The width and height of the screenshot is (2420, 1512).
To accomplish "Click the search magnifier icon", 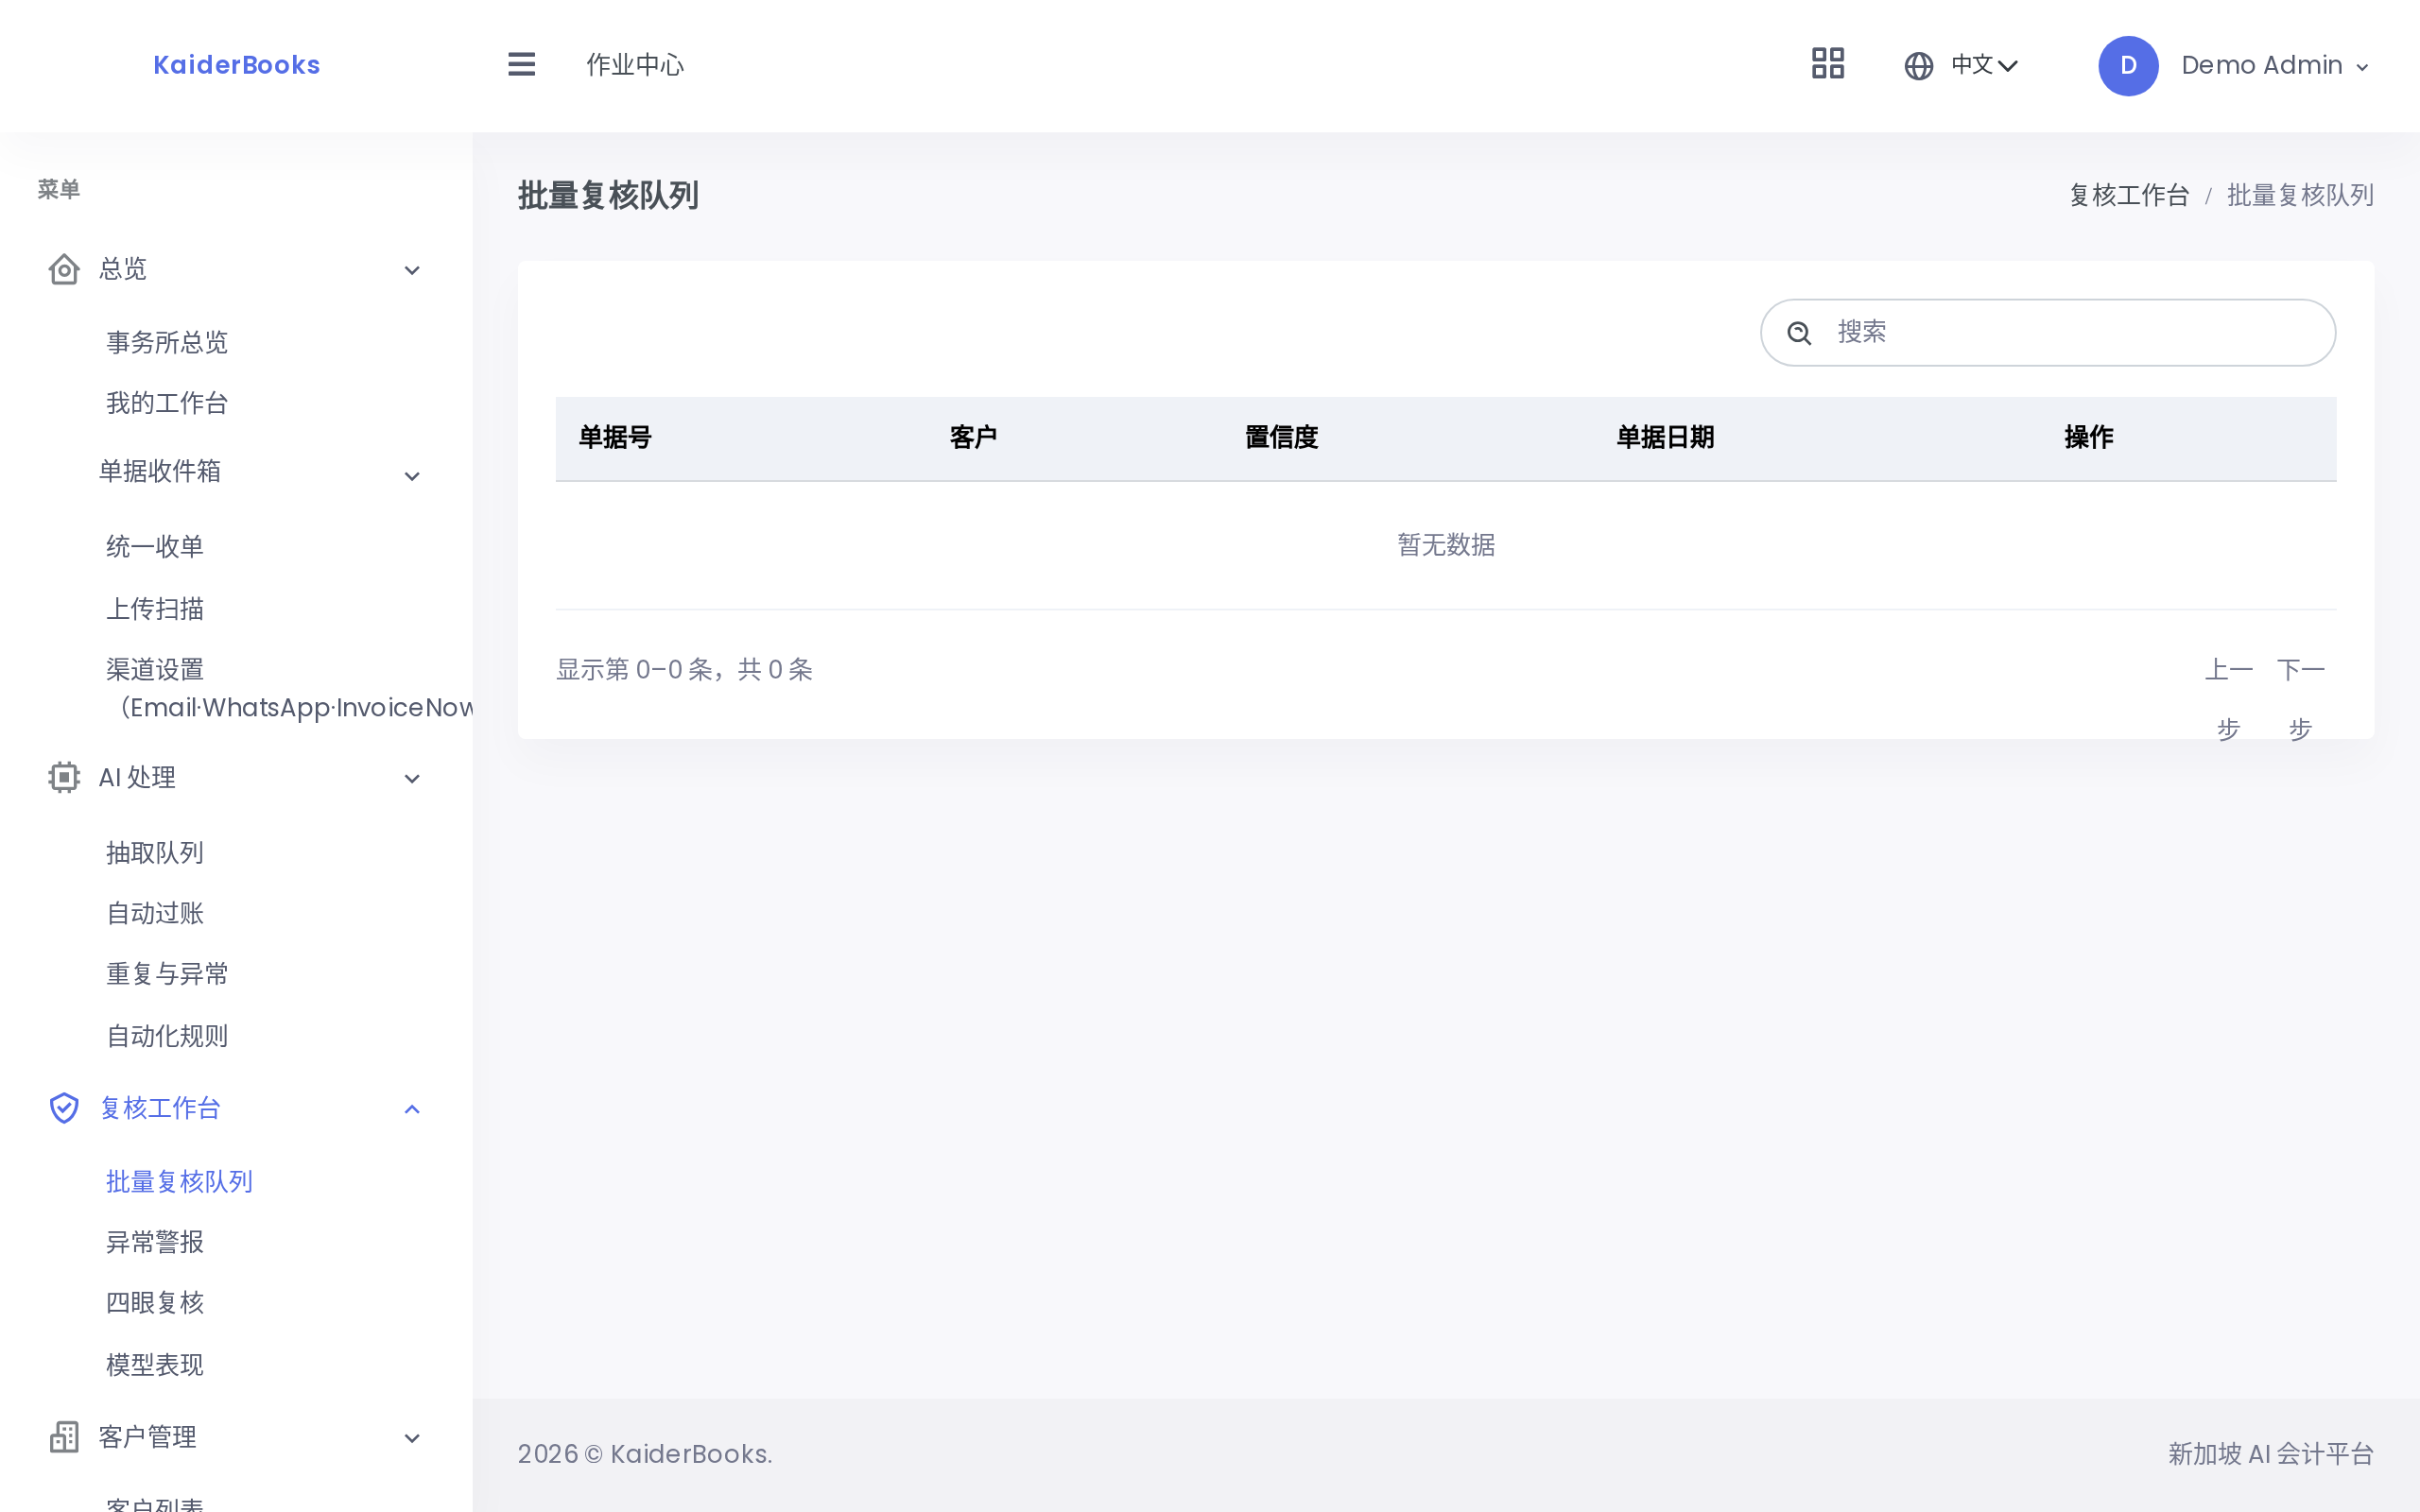I will pos(1799,333).
